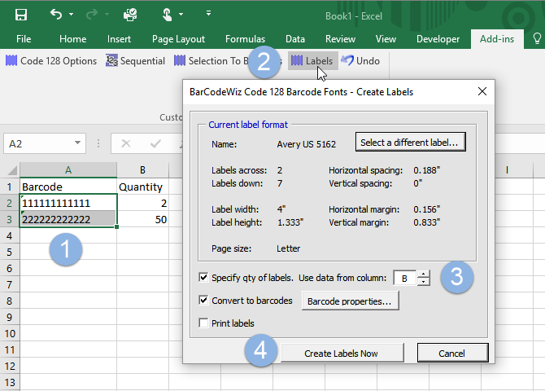545x391 pixels.
Task: Disable the Convert to barcodes checkbox
Action: point(203,300)
